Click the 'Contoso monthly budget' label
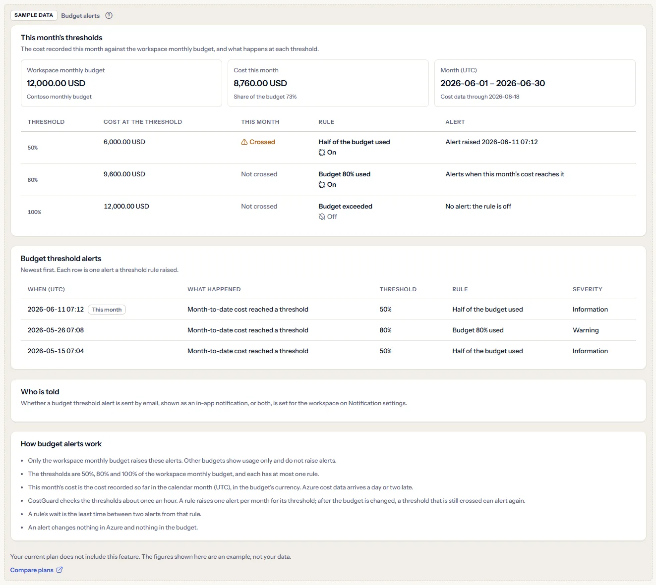656x585 pixels. pyautogui.click(x=60, y=97)
